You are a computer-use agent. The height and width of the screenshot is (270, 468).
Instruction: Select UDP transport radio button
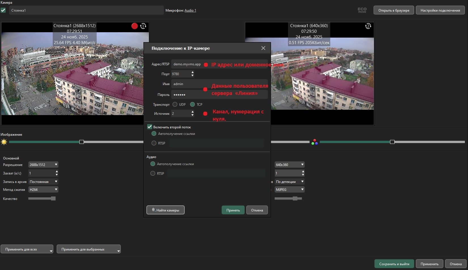[x=175, y=104]
